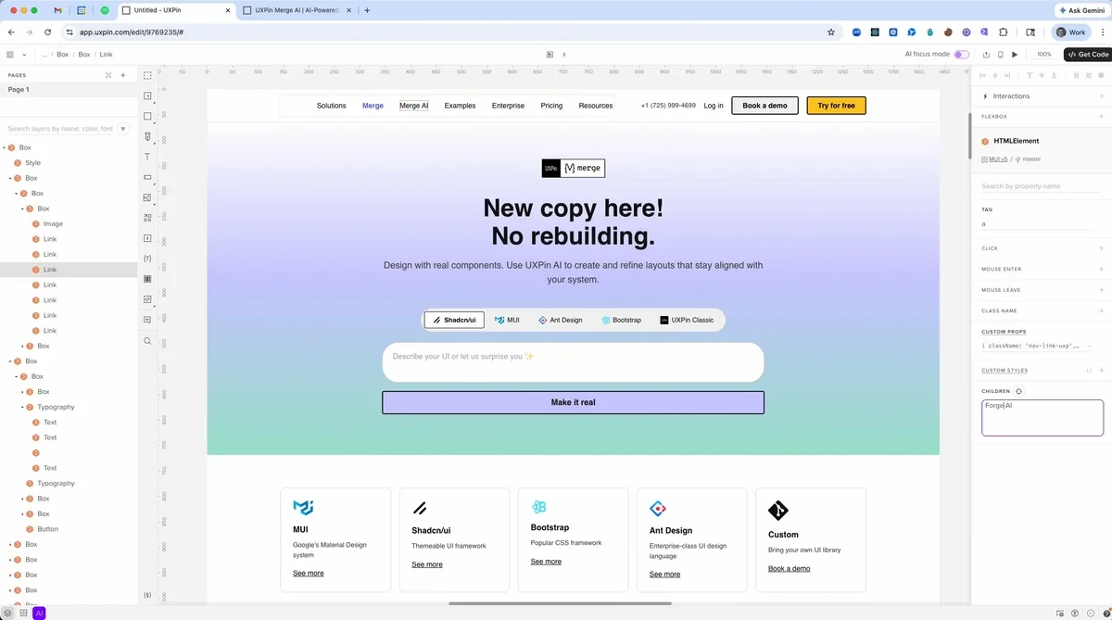Open Solutions in the page navigation
The width and height of the screenshot is (1112, 620).
[331, 106]
